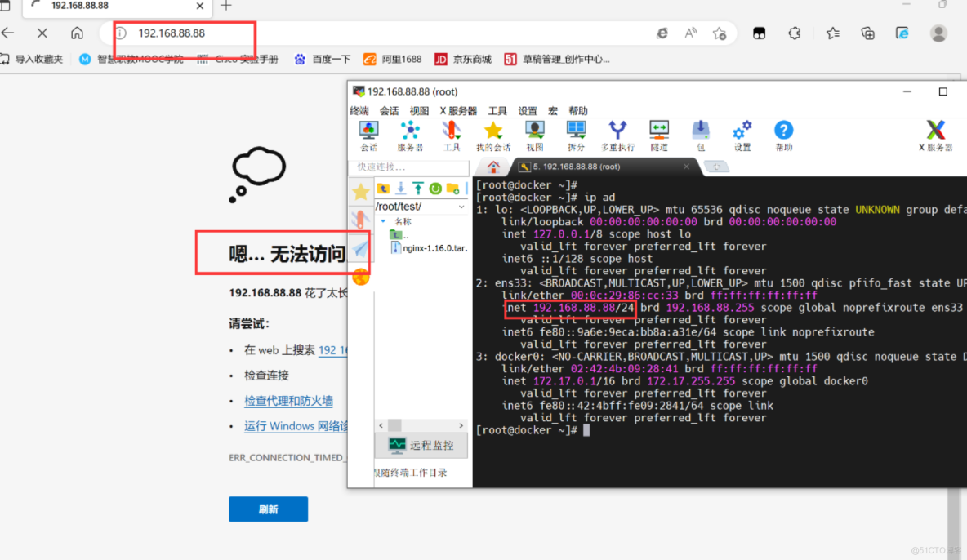This screenshot has height=560, width=967.
Task: Collapse the 名称 column tree arrow
Action: click(383, 221)
